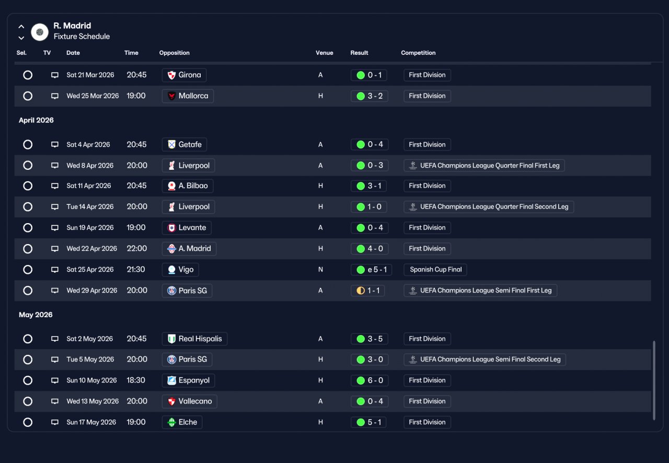The image size is (669, 463).
Task: Click the TV icon for the Girona match
Action: (55, 75)
